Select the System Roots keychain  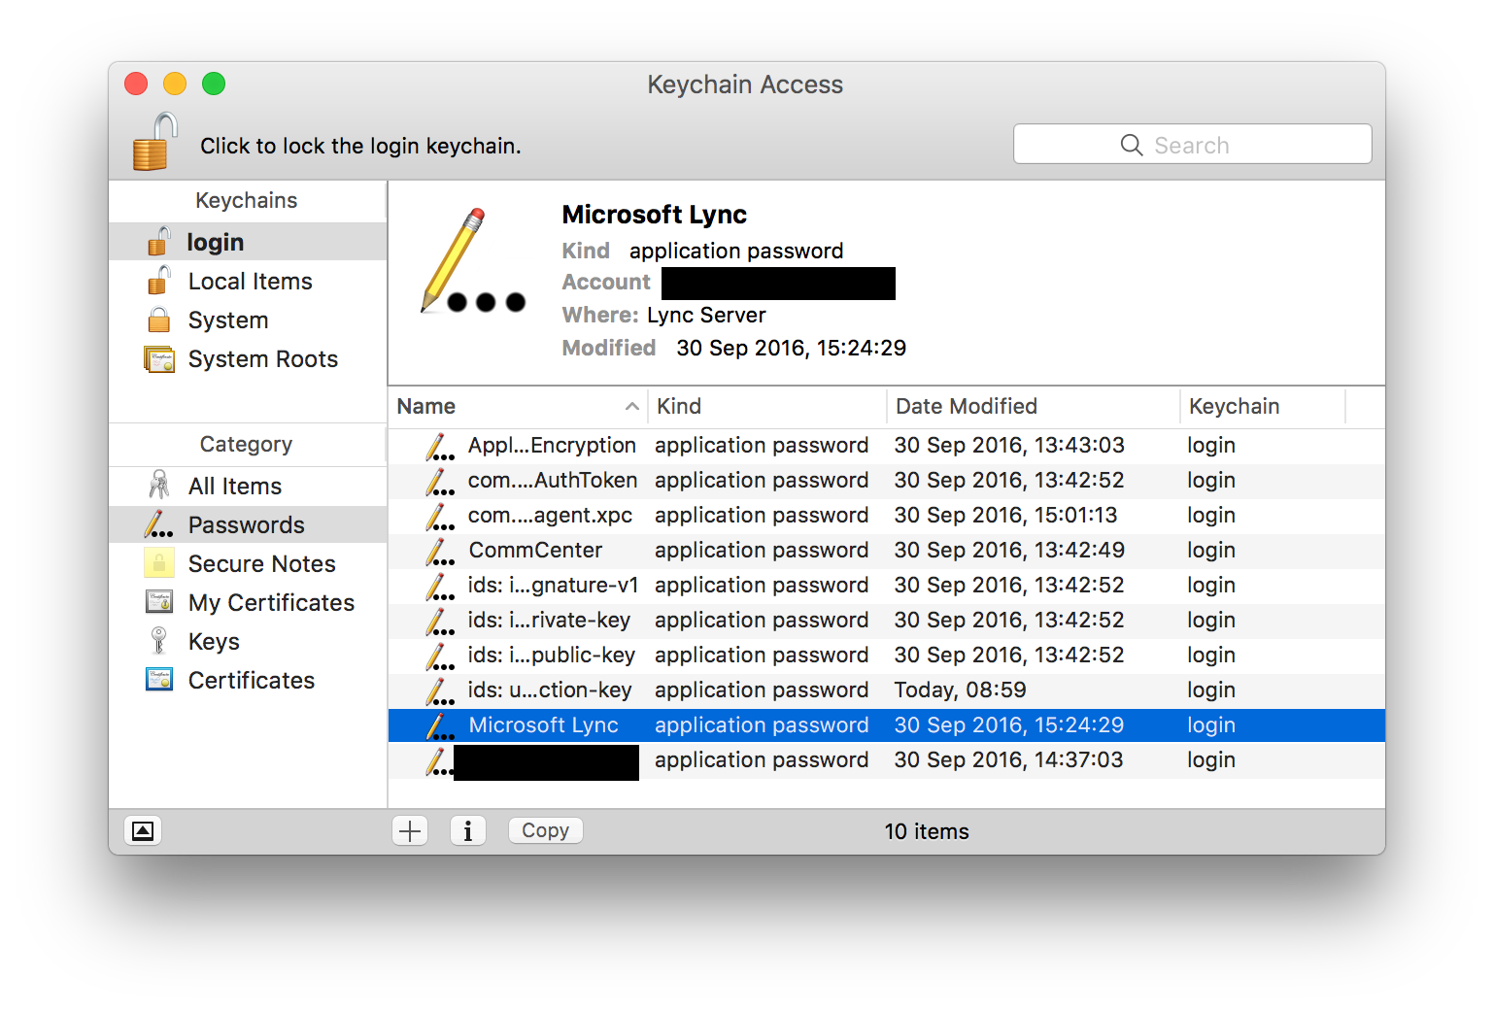coord(248,358)
